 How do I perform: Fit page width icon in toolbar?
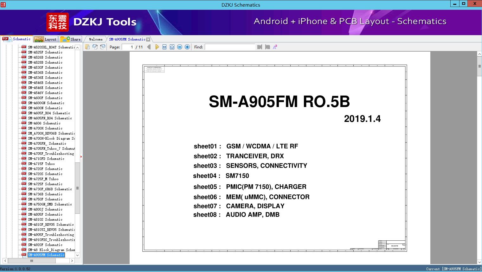164,47
